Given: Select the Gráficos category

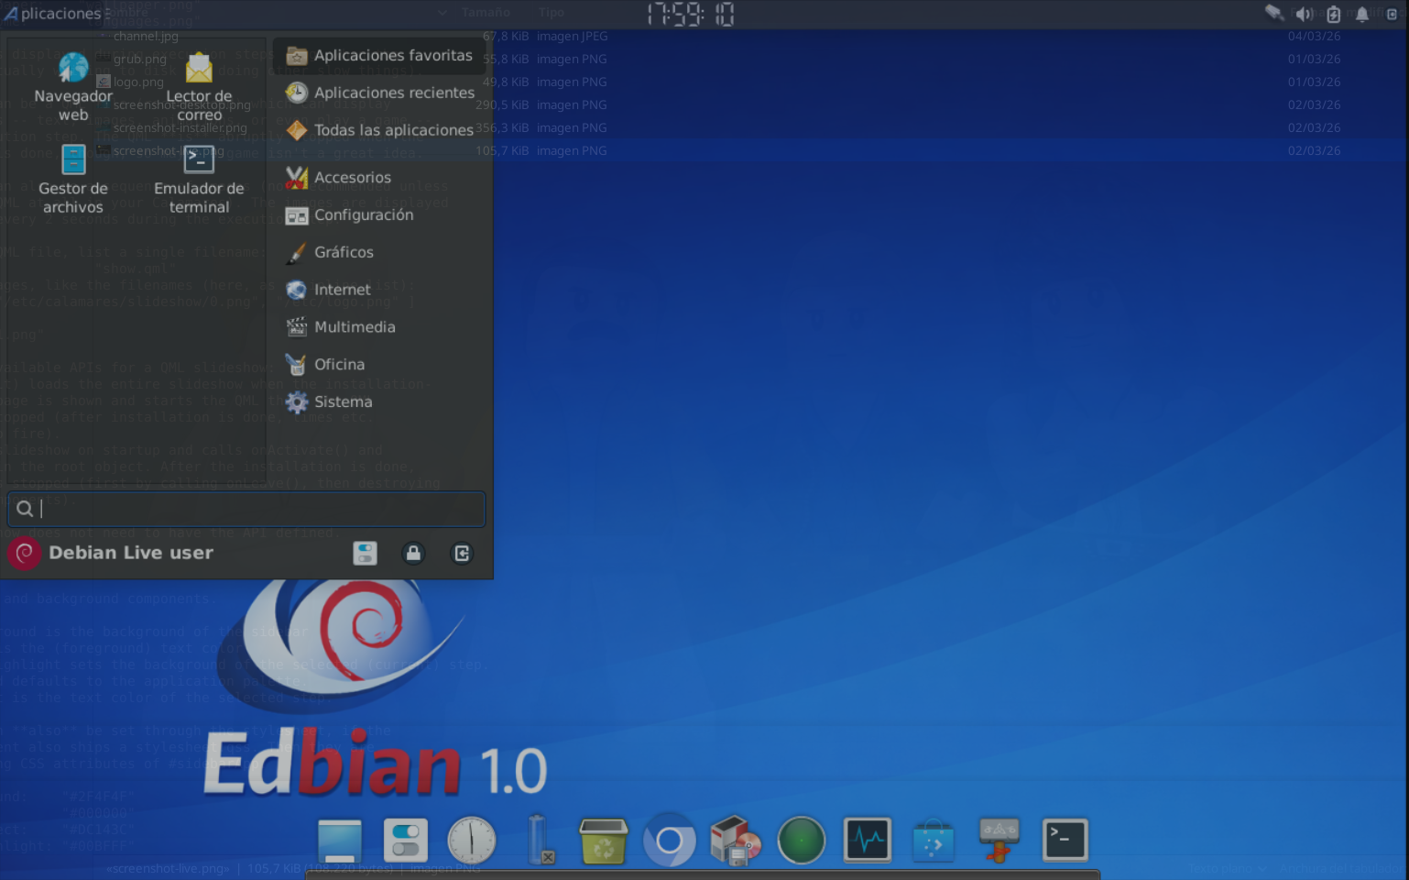Looking at the screenshot, I should 378,253.
